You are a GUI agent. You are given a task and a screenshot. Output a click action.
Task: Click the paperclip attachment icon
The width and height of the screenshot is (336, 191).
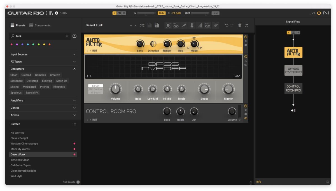[x=215, y=25]
